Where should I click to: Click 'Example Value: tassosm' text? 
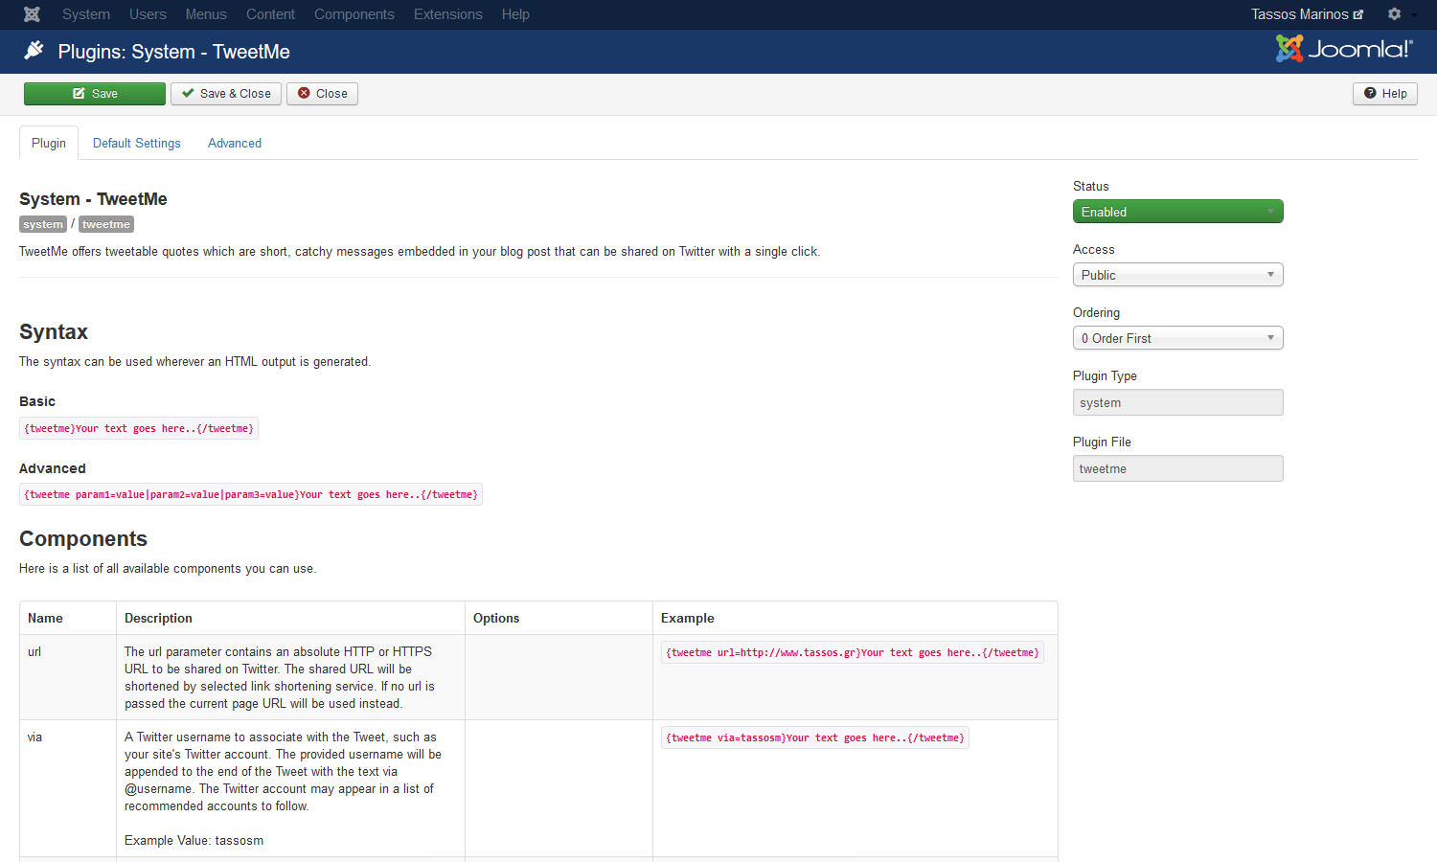coord(194,841)
